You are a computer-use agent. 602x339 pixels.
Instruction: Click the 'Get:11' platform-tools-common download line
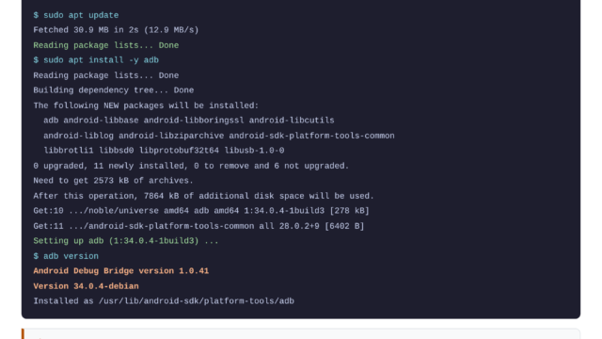tap(198, 226)
